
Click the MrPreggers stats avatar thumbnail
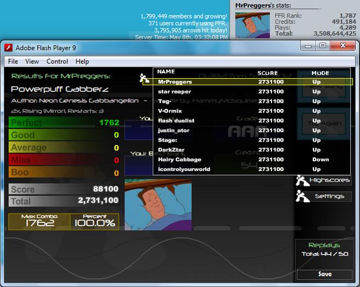coord(253,25)
